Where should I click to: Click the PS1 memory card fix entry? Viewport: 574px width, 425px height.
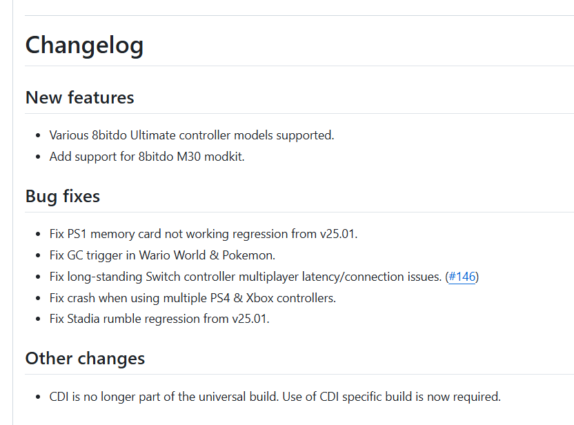pyautogui.click(x=203, y=234)
